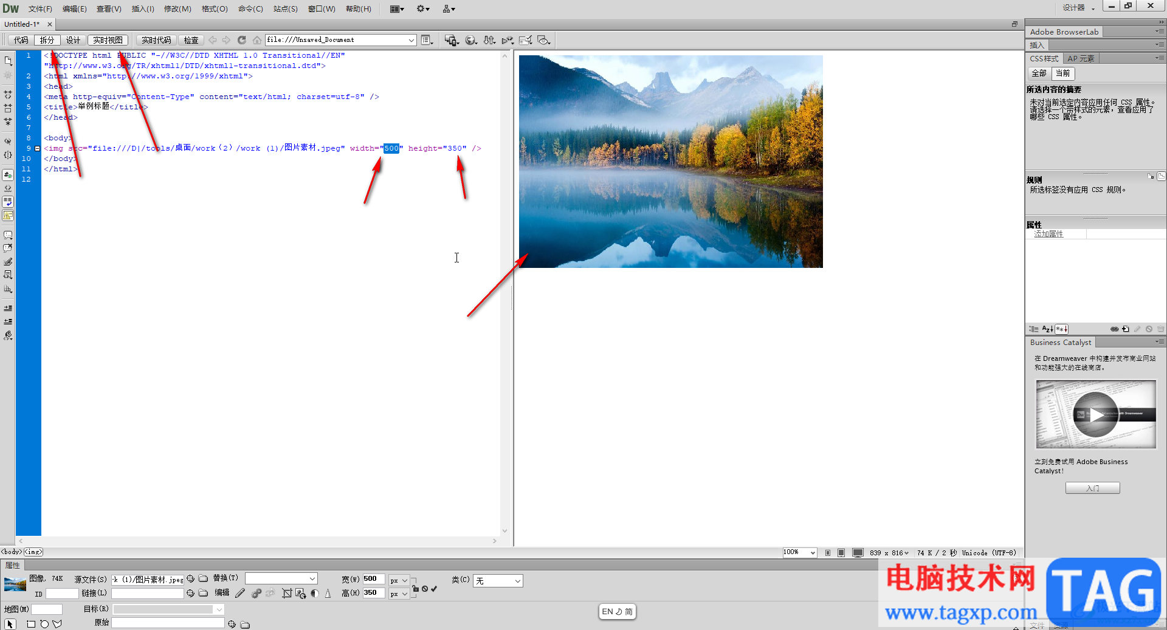Open the 修改(M) menu
The width and height of the screenshot is (1167, 630).
point(177,9)
